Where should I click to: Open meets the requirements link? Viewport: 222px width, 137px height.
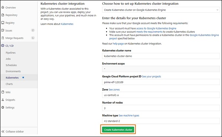pos(149,32)
